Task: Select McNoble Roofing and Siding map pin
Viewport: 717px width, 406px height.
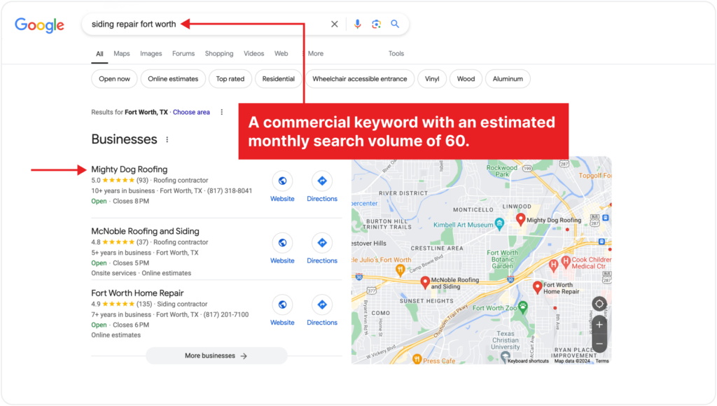Action: point(425,282)
